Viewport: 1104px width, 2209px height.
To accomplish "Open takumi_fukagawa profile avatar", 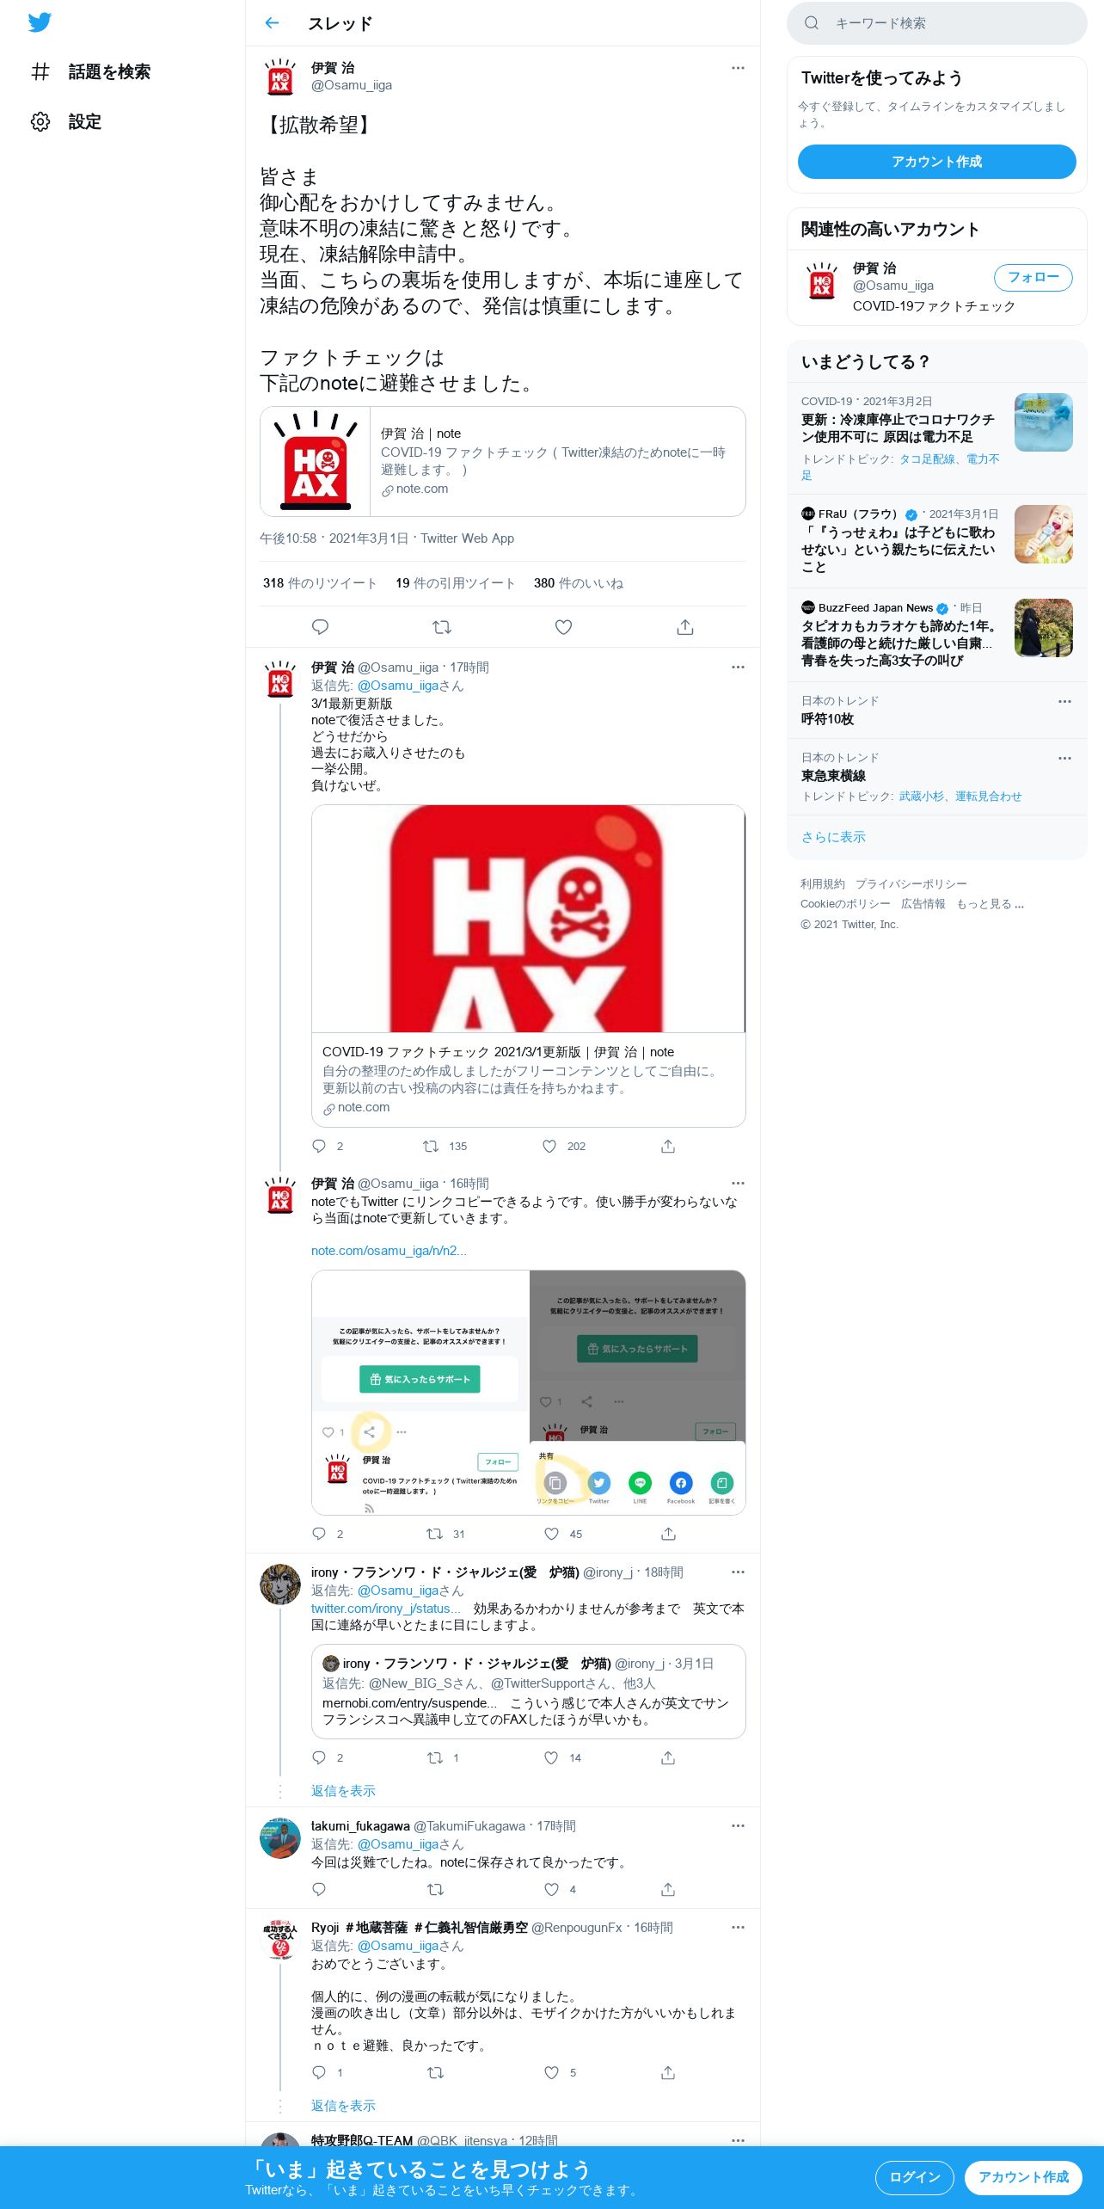I will (x=280, y=1838).
